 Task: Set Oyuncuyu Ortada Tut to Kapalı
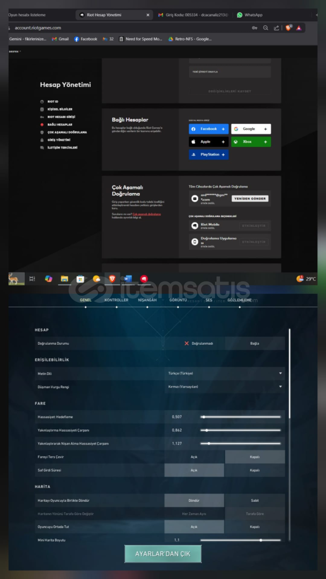click(x=255, y=527)
